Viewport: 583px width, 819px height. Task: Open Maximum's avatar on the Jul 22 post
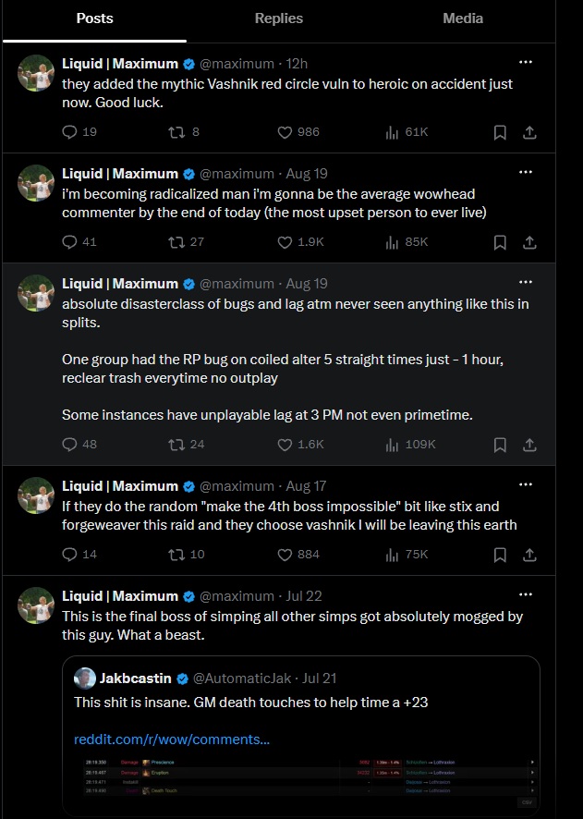[x=36, y=605]
